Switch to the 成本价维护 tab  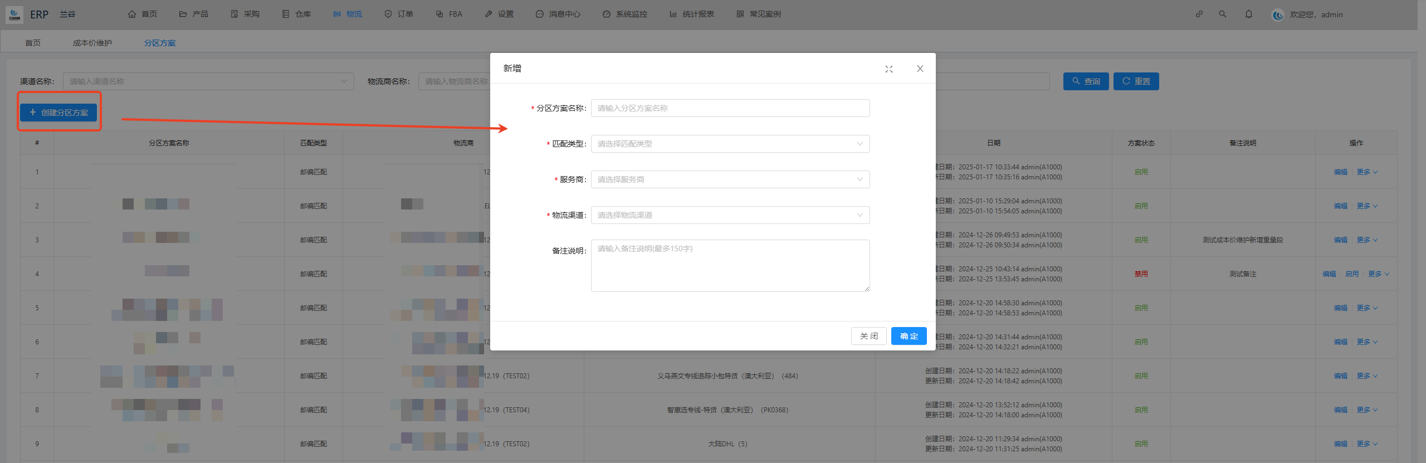(92, 43)
